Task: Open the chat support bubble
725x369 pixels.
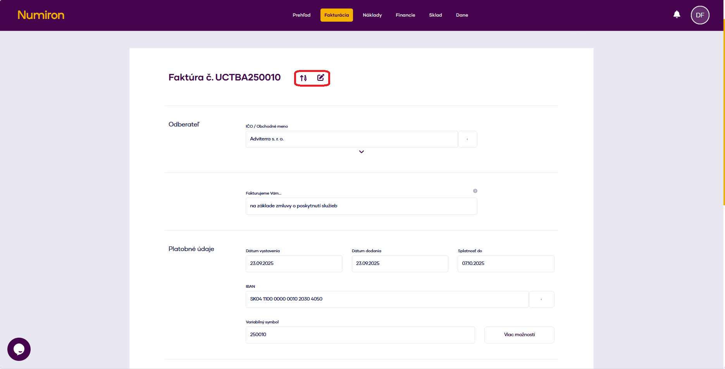Action: pos(19,349)
